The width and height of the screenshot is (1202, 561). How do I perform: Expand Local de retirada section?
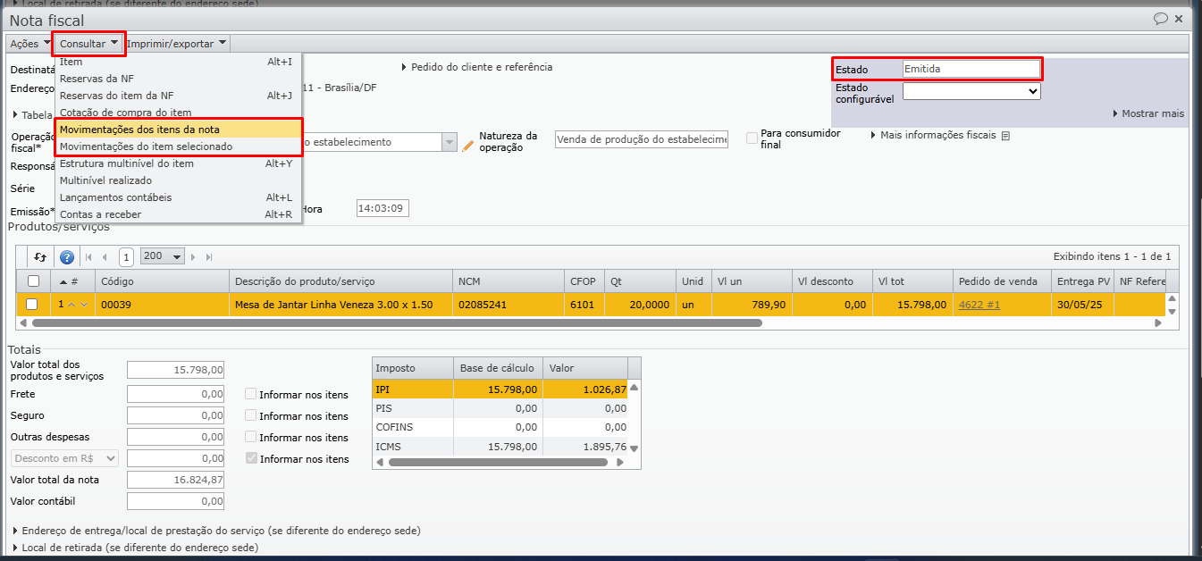(135, 548)
